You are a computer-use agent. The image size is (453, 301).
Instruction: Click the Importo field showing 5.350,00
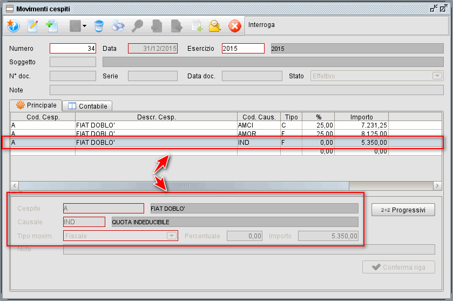tap(328, 236)
